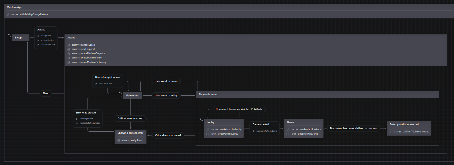Click the action arrow icon next to unassignError
This screenshot has height=165, width=454.
(x=77, y=119)
